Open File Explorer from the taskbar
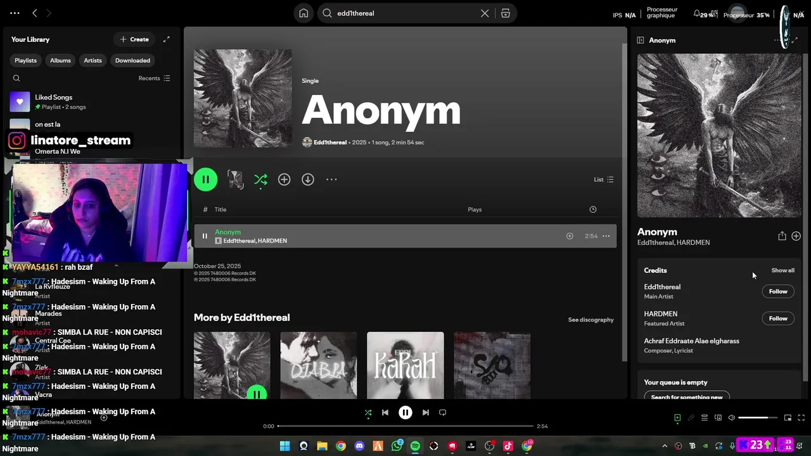This screenshot has height=456, width=811. click(322, 446)
